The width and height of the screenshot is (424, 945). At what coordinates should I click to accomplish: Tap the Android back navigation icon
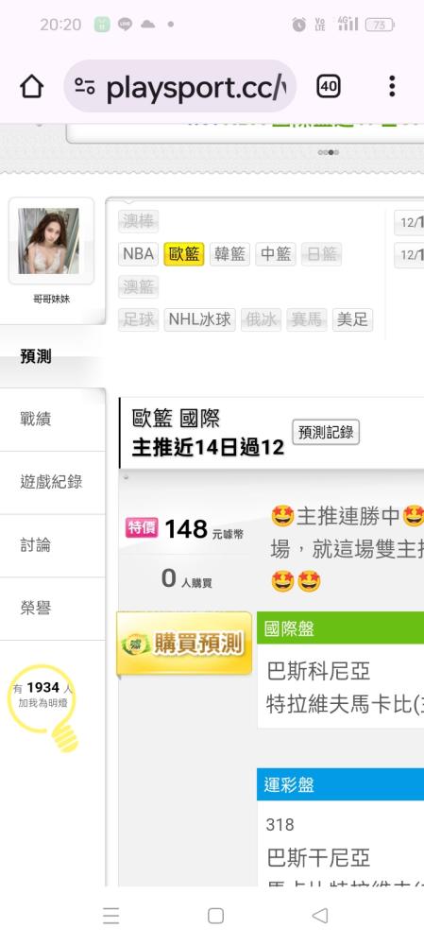tap(320, 916)
